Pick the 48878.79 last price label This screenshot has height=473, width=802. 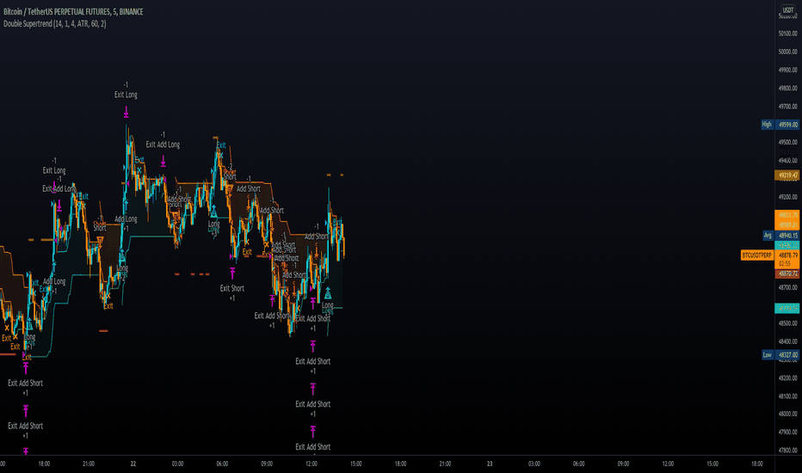pyautogui.click(x=787, y=255)
